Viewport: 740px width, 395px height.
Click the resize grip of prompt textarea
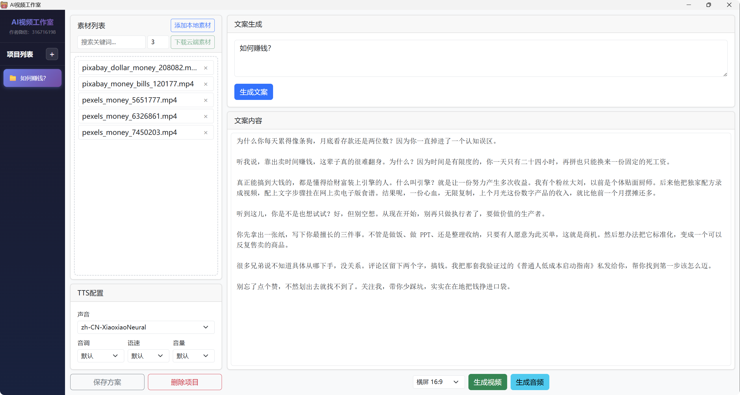725,74
